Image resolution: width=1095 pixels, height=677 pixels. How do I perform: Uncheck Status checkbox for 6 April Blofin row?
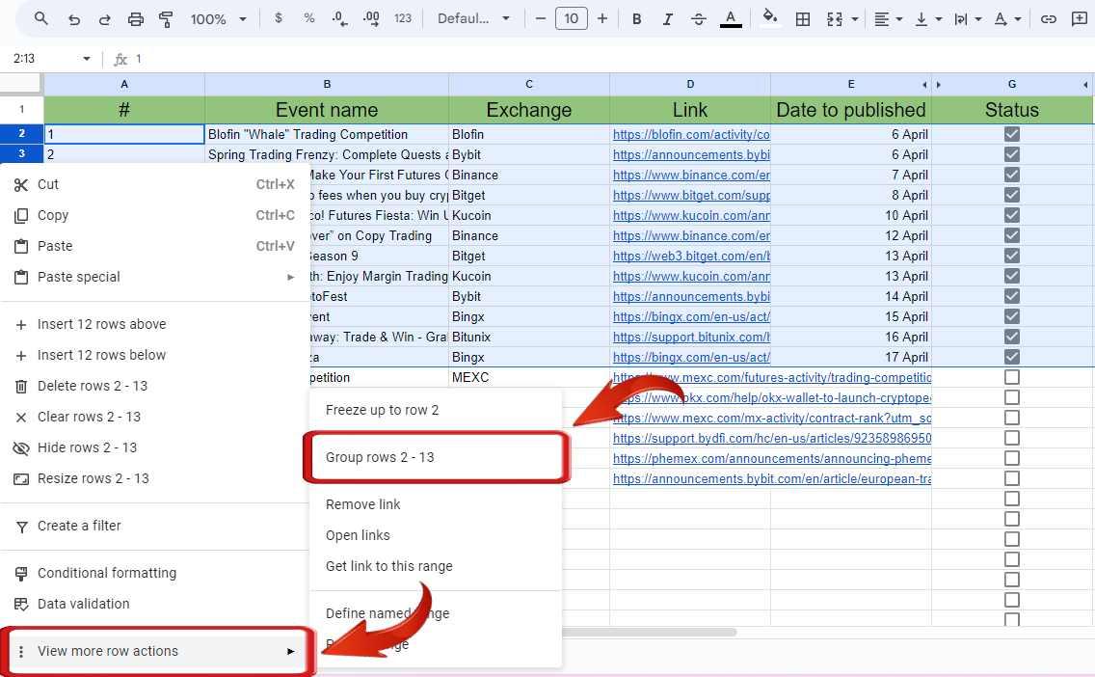tap(1012, 134)
